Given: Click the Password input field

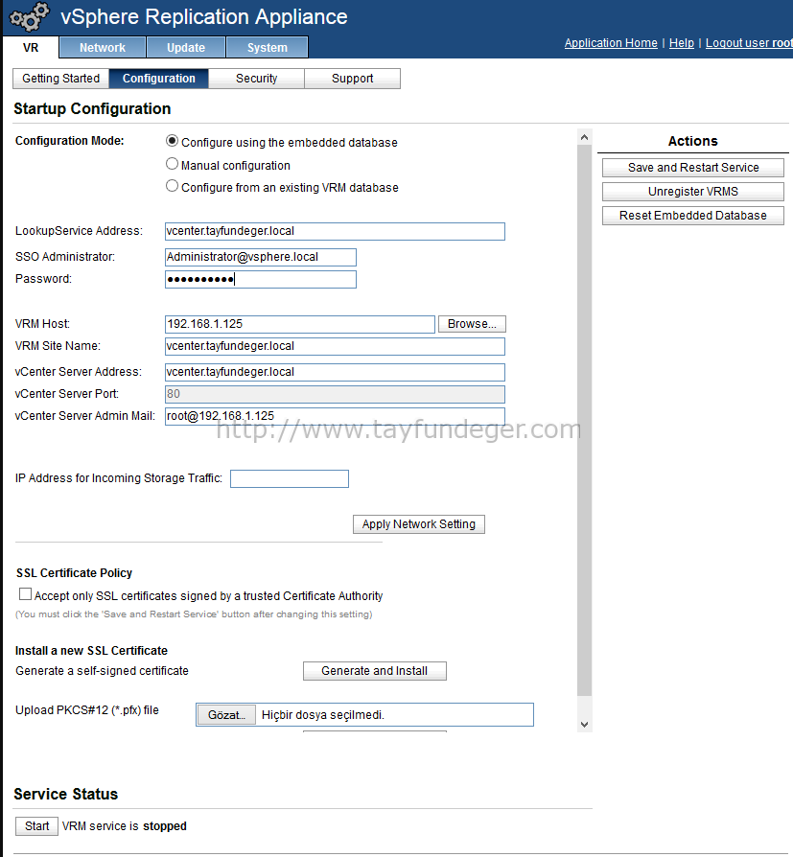Looking at the screenshot, I should 260,279.
